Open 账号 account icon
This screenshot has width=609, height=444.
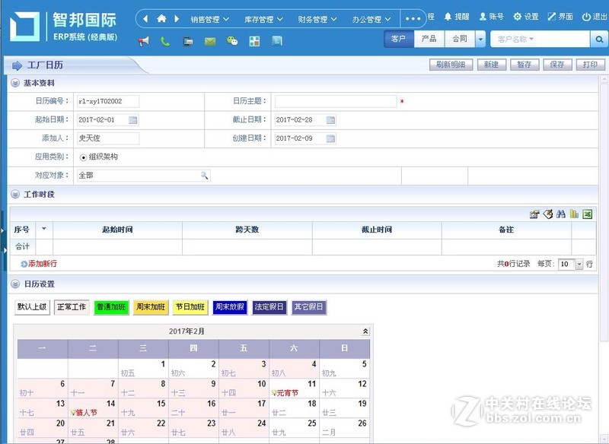coord(491,17)
